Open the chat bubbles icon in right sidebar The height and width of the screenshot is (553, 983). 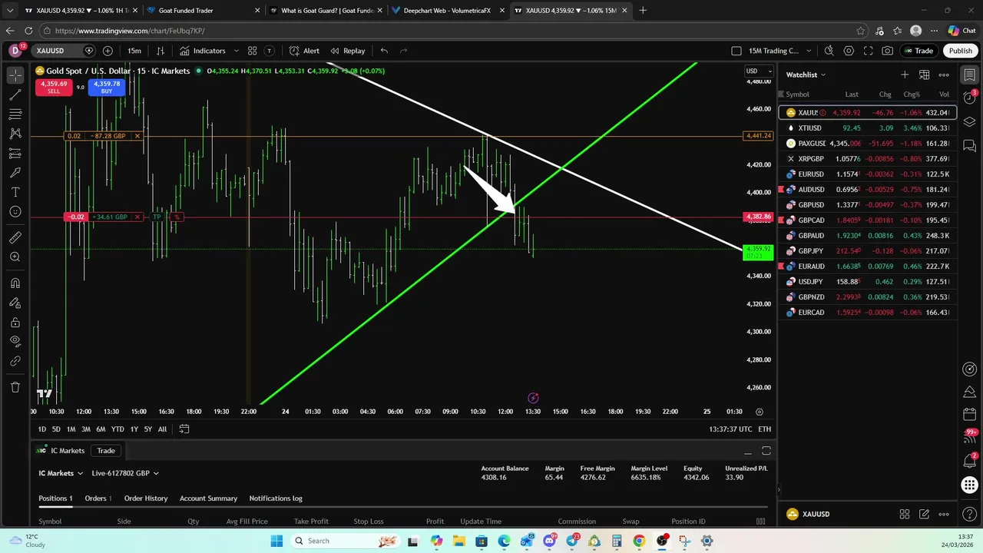[970, 146]
